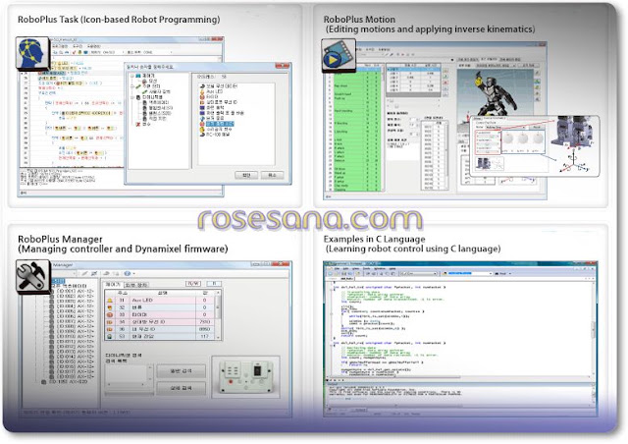Click the first rotation dial in inverse kinematics popup
Screen dimensions: 628x444
(x=508, y=139)
